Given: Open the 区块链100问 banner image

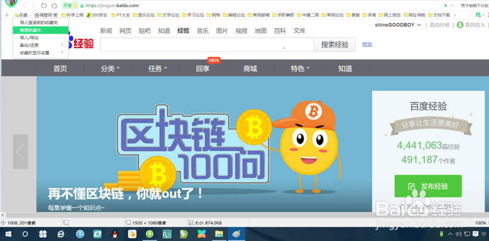Looking at the screenshot, I should [204, 144].
